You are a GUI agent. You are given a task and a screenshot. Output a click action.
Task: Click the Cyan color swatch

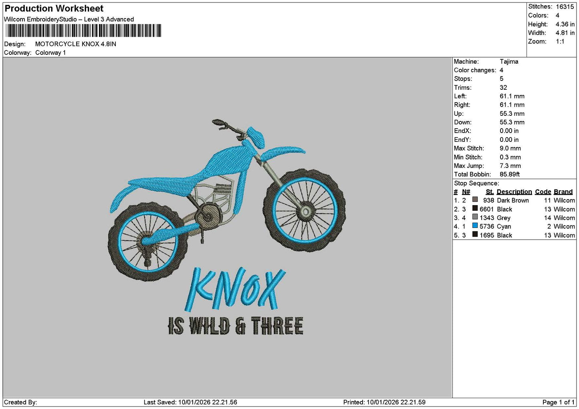coord(475,226)
